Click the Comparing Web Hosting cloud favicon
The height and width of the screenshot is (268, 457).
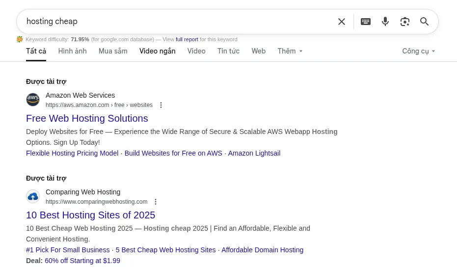pos(33,196)
